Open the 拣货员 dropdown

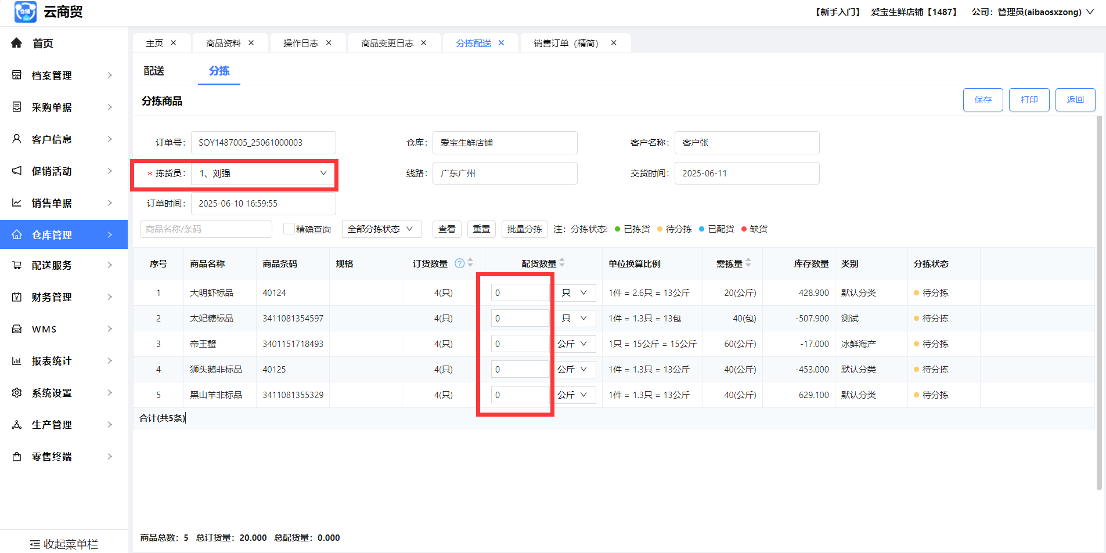[263, 174]
